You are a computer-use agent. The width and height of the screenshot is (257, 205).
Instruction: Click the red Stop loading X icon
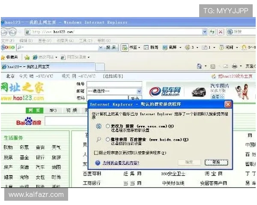pos(221,32)
